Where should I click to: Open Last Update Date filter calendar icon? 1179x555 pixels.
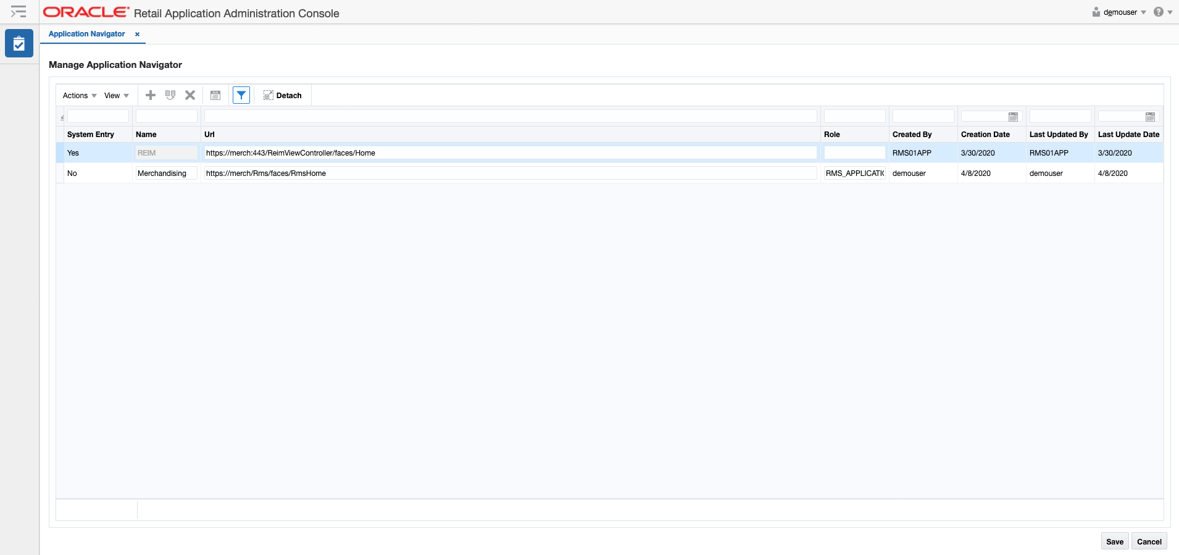(x=1150, y=117)
